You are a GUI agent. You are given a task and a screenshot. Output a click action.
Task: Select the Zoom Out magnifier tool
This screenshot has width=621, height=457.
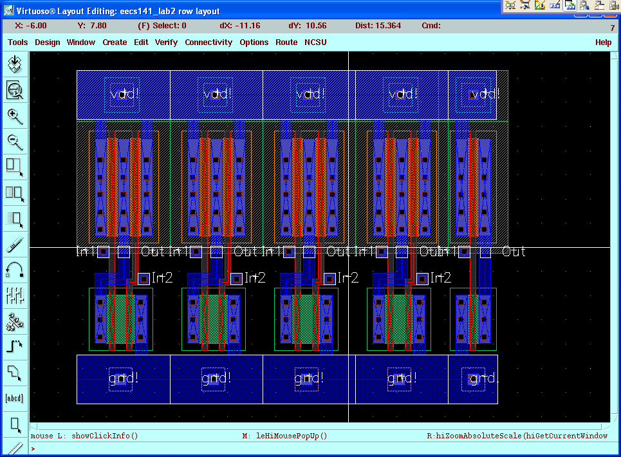pyautogui.click(x=15, y=142)
